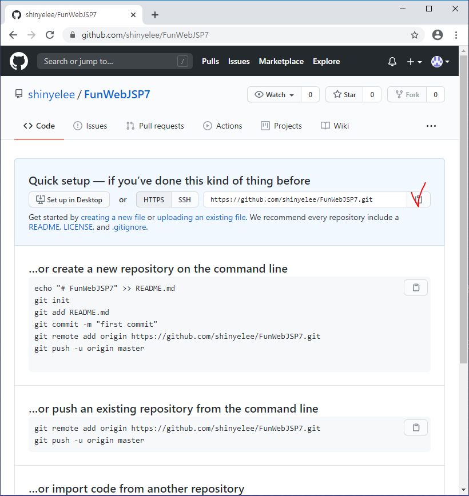Switch to the Wiki tab

click(x=335, y=126)
